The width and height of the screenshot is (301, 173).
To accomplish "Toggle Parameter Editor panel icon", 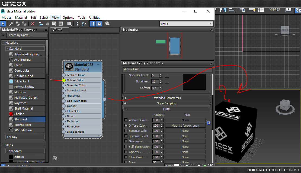I will click(99, 24).
